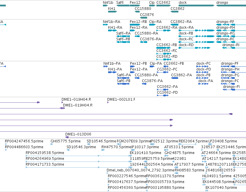This screenshot has height=192, width=246.
Task: Click the CG3862 gene bar
Action: point(175,12)
